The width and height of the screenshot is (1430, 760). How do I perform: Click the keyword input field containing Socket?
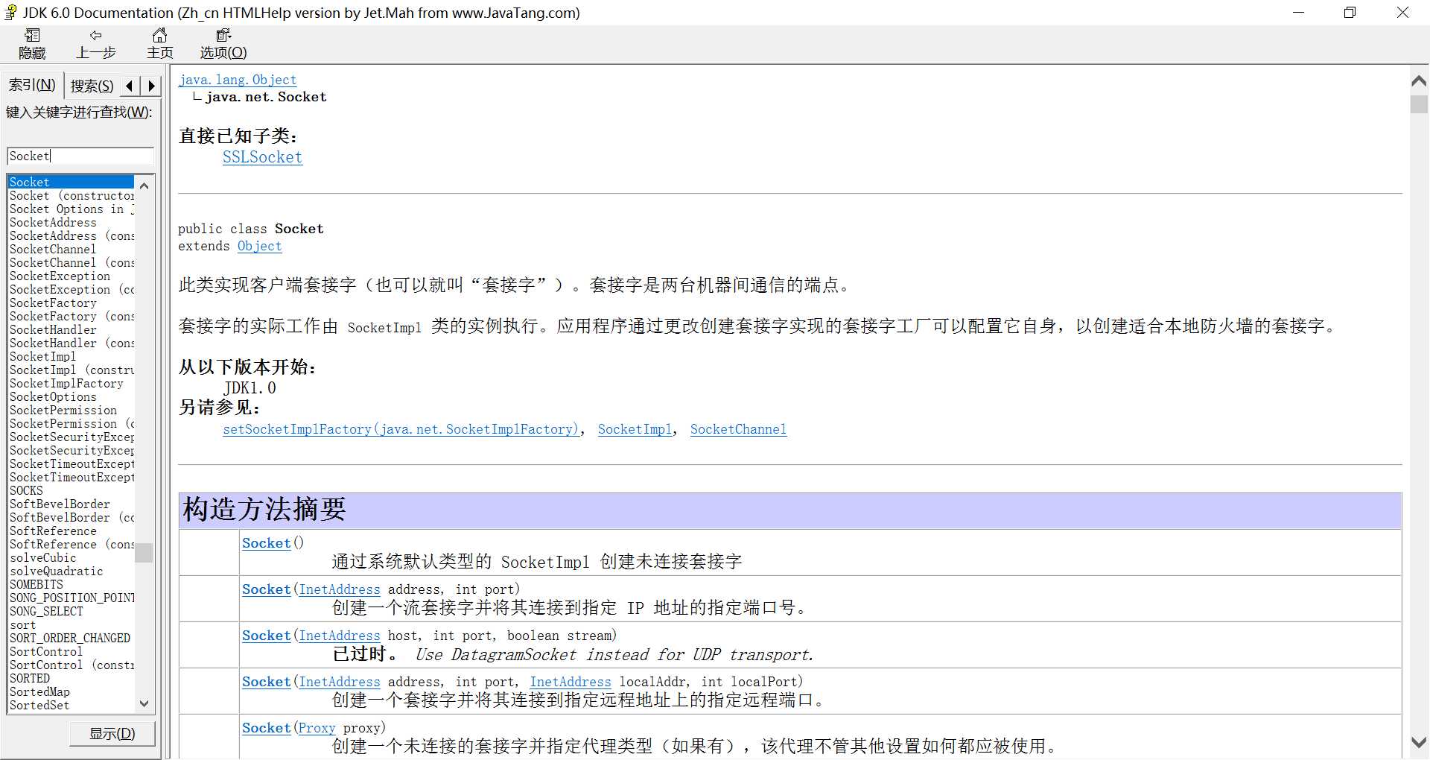tap(80, 156)
